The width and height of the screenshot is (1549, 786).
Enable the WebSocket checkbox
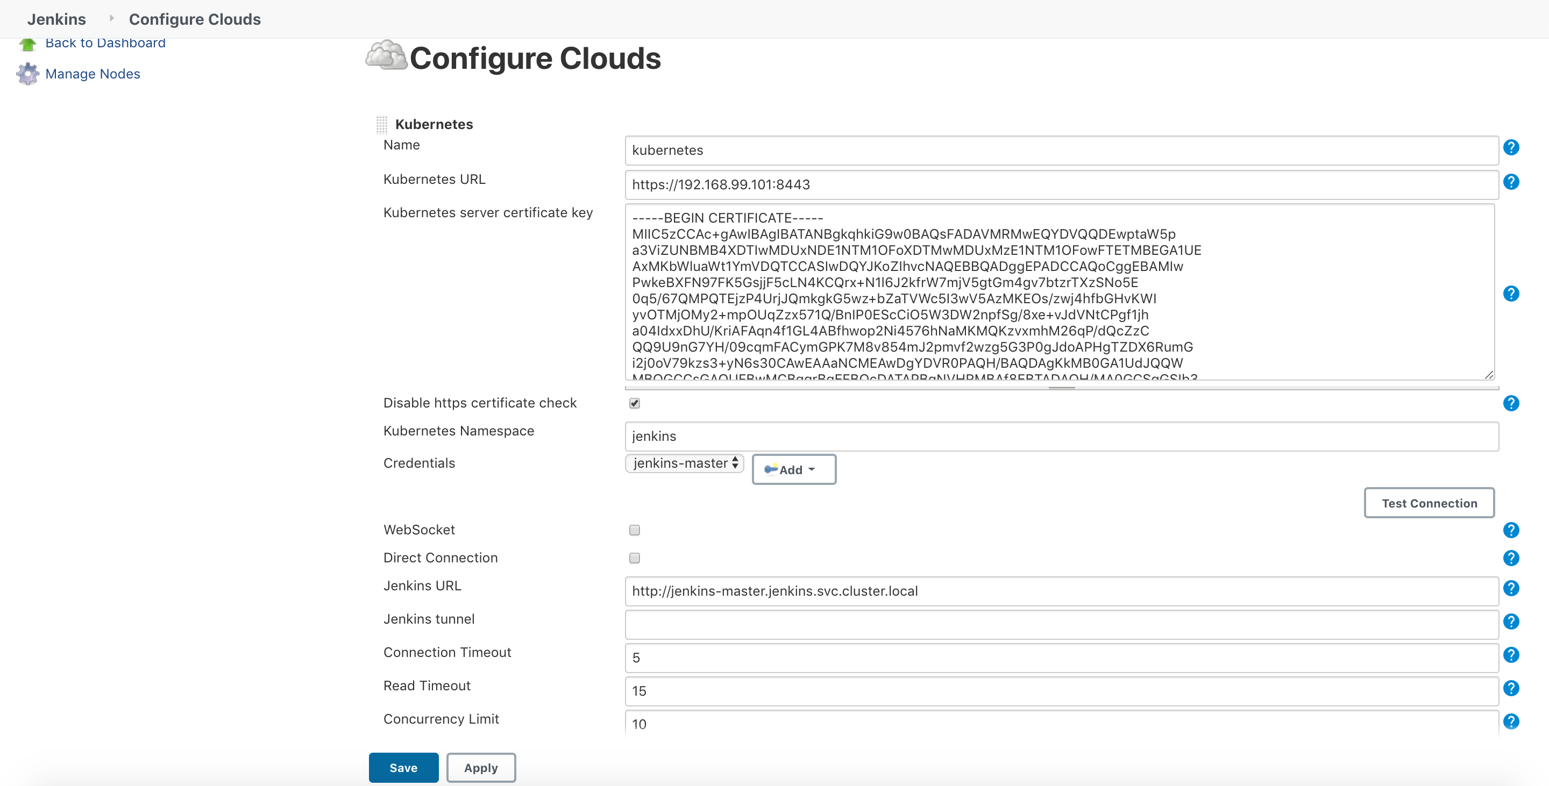pos(635,530)
